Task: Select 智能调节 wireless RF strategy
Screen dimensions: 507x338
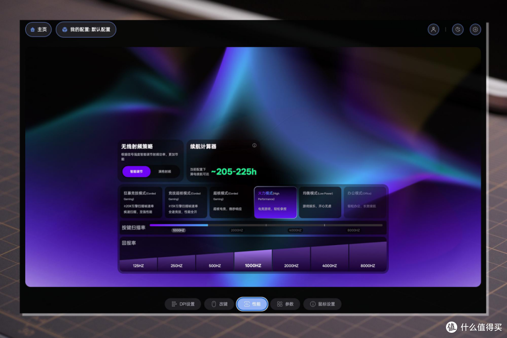Action: pos(137,171)
